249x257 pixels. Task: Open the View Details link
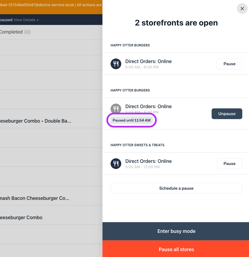pos(26,20)
